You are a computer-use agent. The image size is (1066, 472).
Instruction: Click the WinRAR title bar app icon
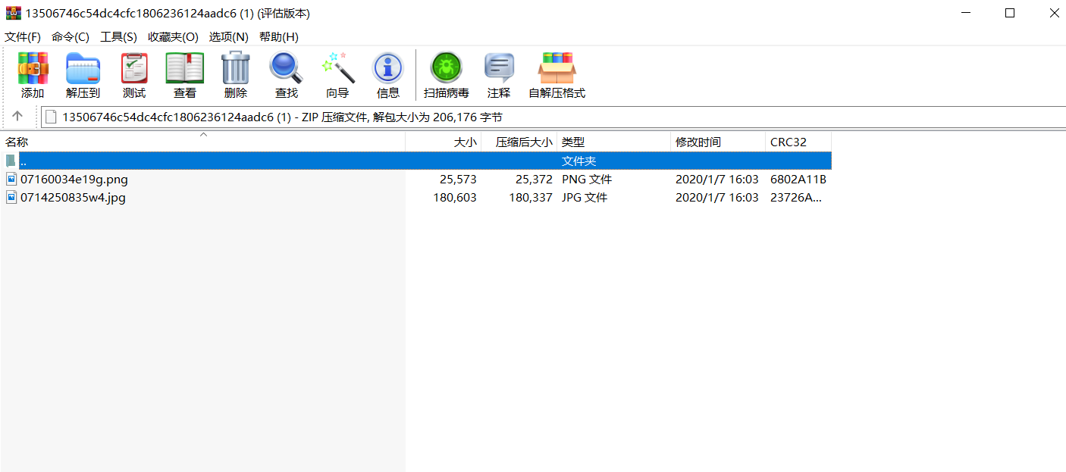(14, 13)
